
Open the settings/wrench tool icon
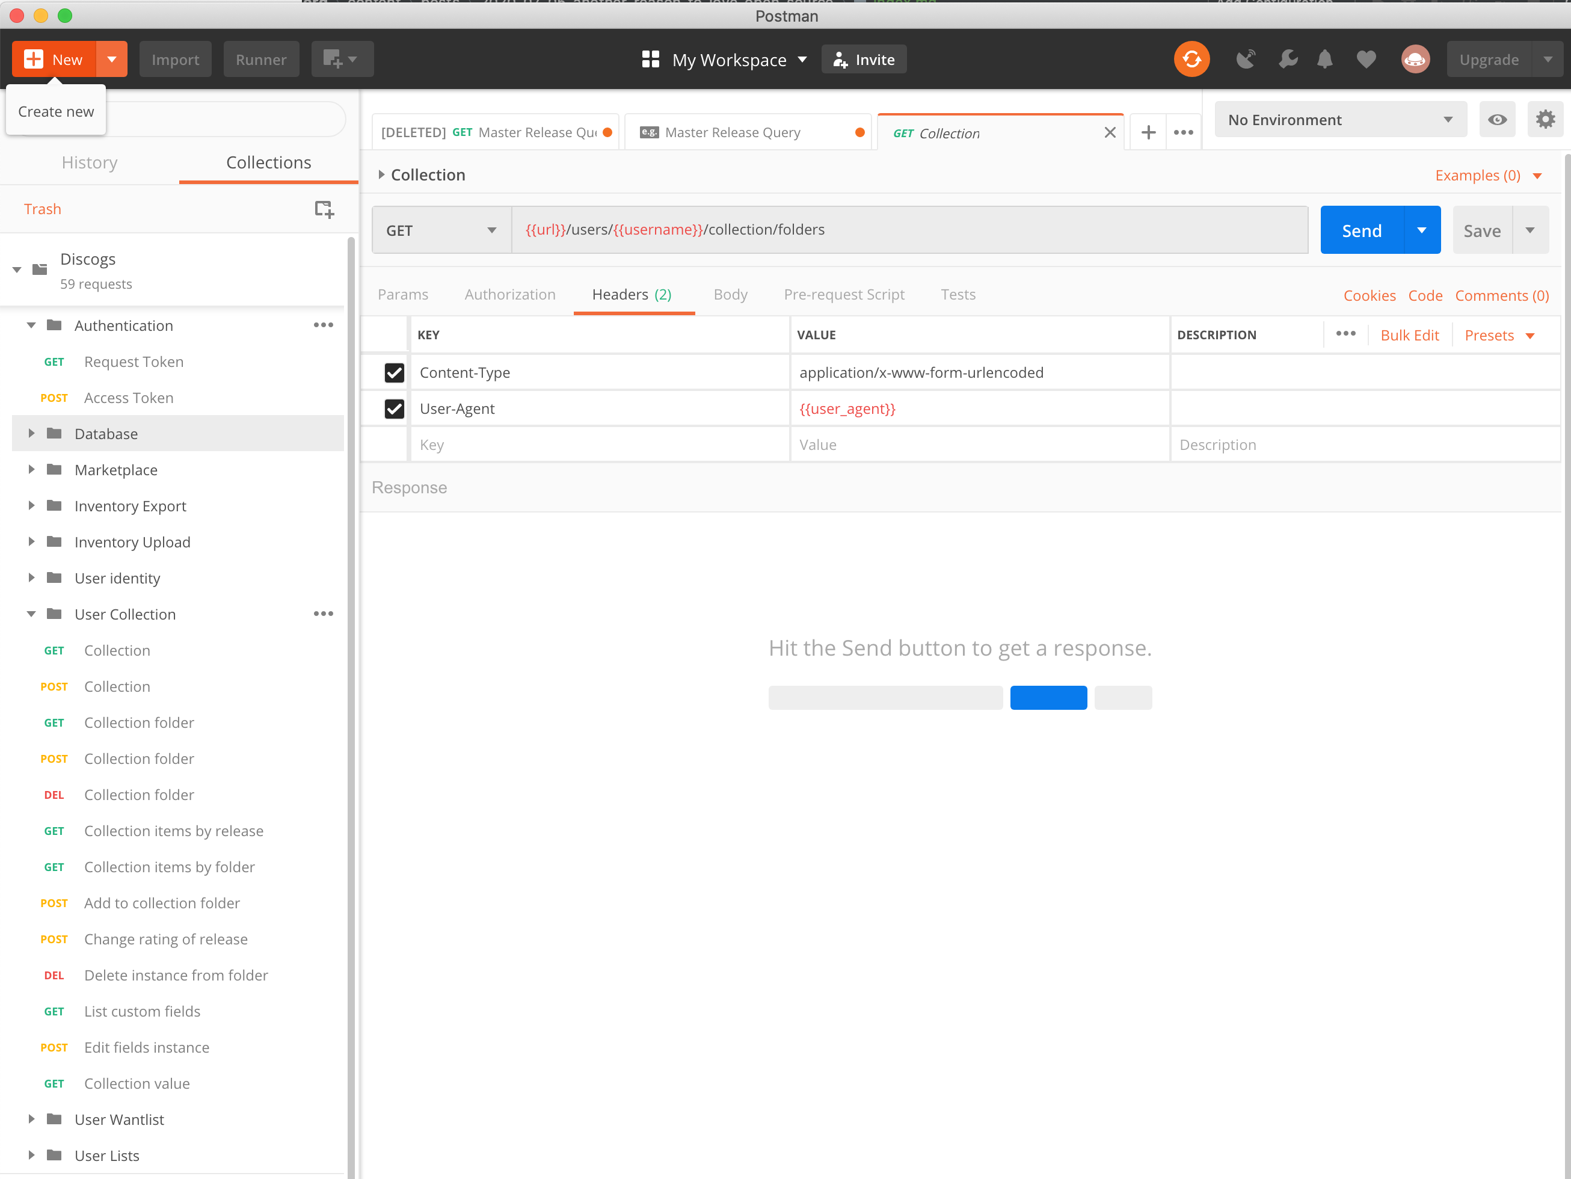click(1288, 58)
